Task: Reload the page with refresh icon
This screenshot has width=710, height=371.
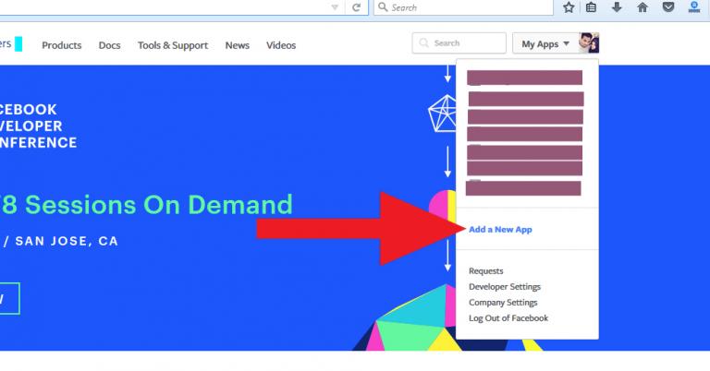Action: coord(356,7)
